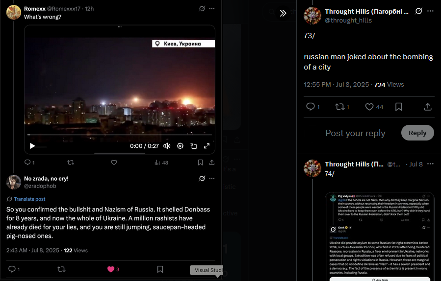
Task: Open the @zradophob handle link
Action: coord(40,186)
